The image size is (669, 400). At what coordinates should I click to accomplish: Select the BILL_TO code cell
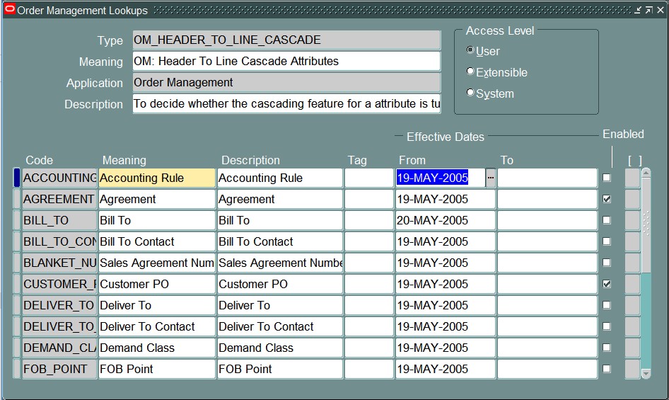click(59, 220)
